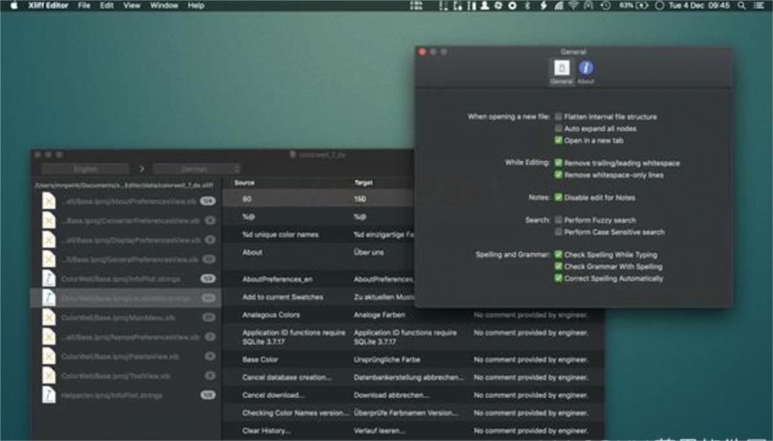Click the NamesPreferencesView.xib file icon

[49, 337]
